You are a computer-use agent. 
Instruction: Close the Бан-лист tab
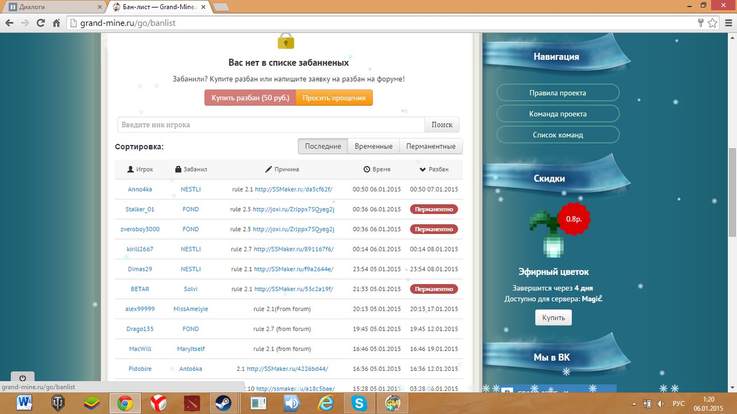tap(203, 7)
